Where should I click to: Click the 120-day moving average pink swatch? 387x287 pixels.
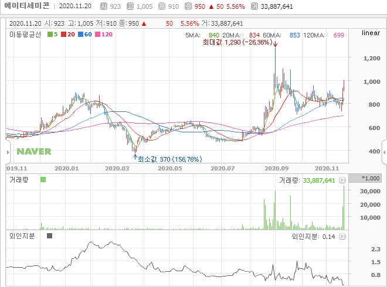[x=97, y=35]
